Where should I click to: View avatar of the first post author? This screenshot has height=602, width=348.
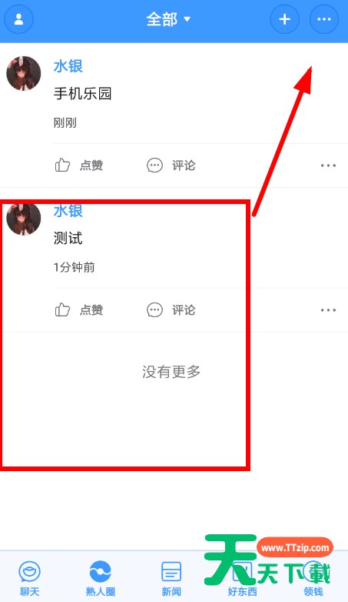coord(23,73)
